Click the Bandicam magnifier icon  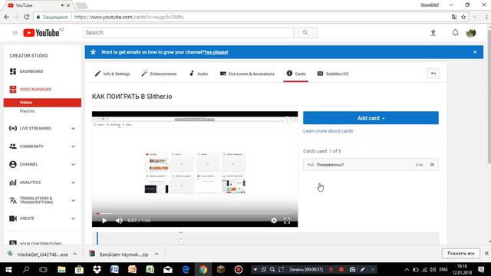tap(272, 269)
